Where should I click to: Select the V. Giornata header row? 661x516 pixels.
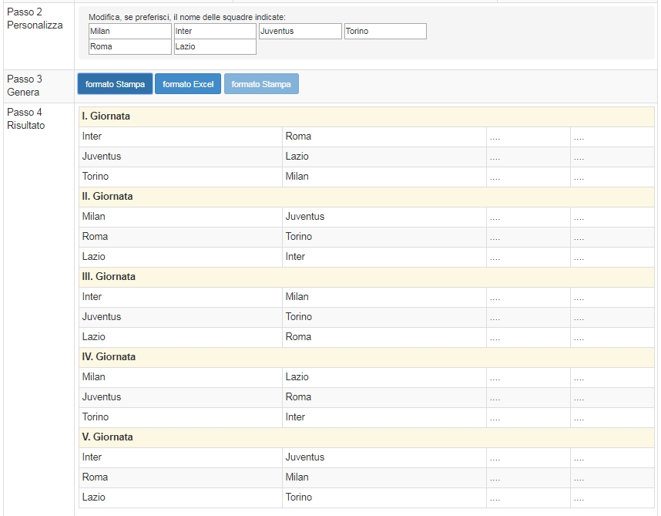click(x=367, y=437)
